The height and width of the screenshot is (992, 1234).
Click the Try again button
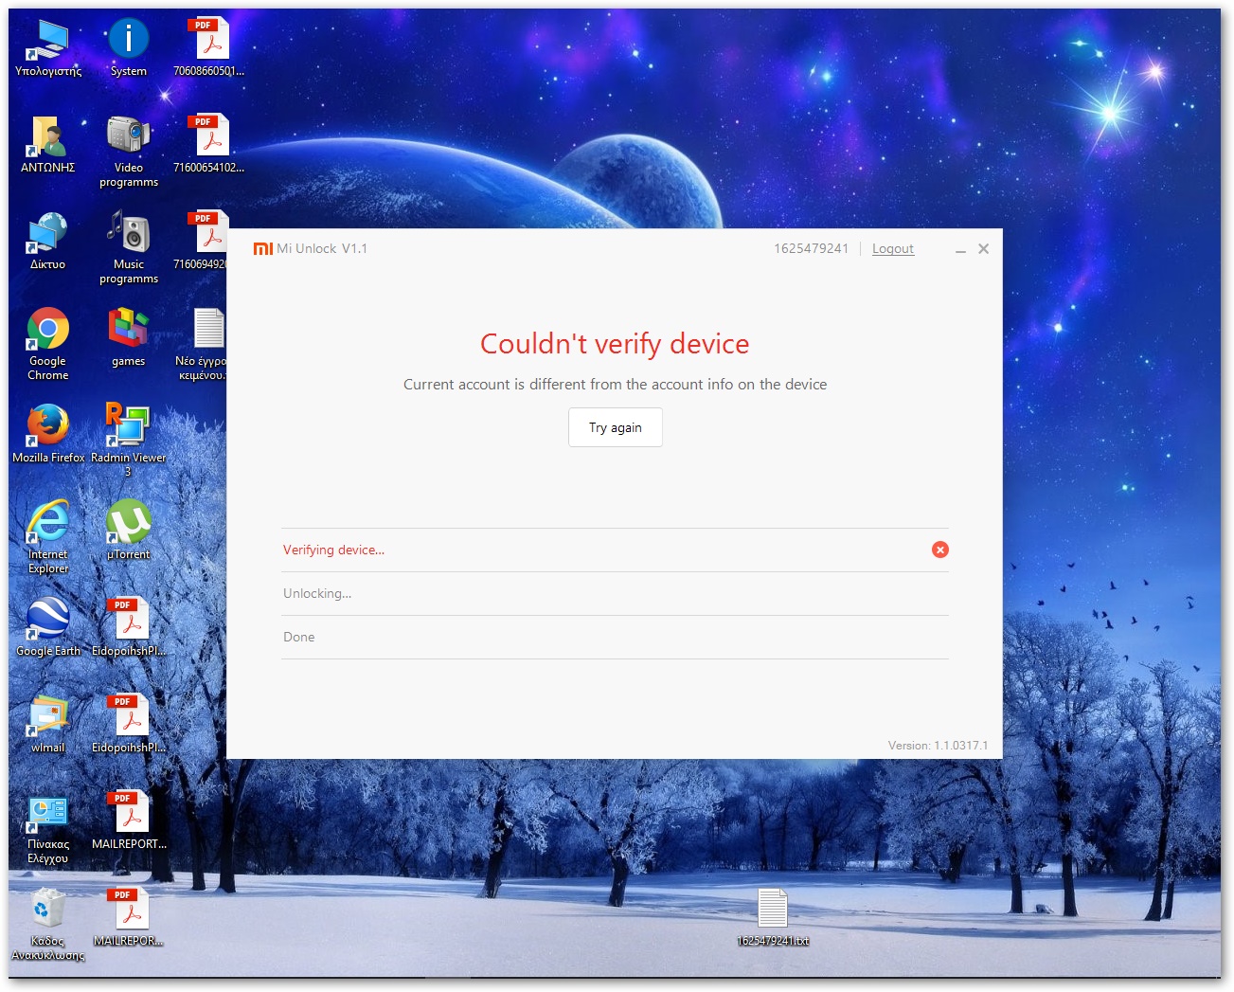[616, 427]
